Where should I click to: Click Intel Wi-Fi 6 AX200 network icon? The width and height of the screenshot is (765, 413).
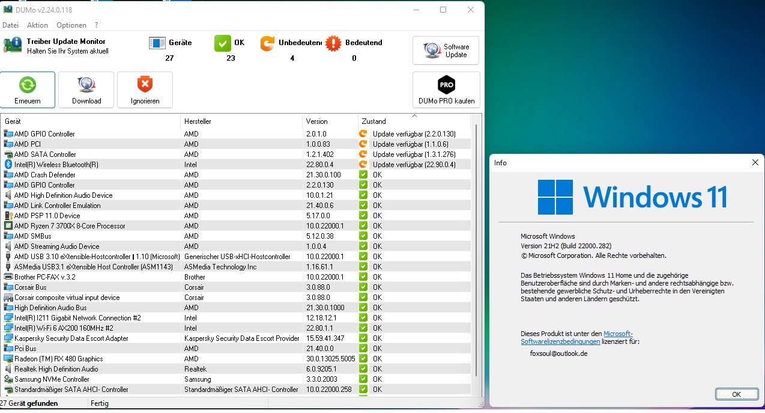pos(8,328)
